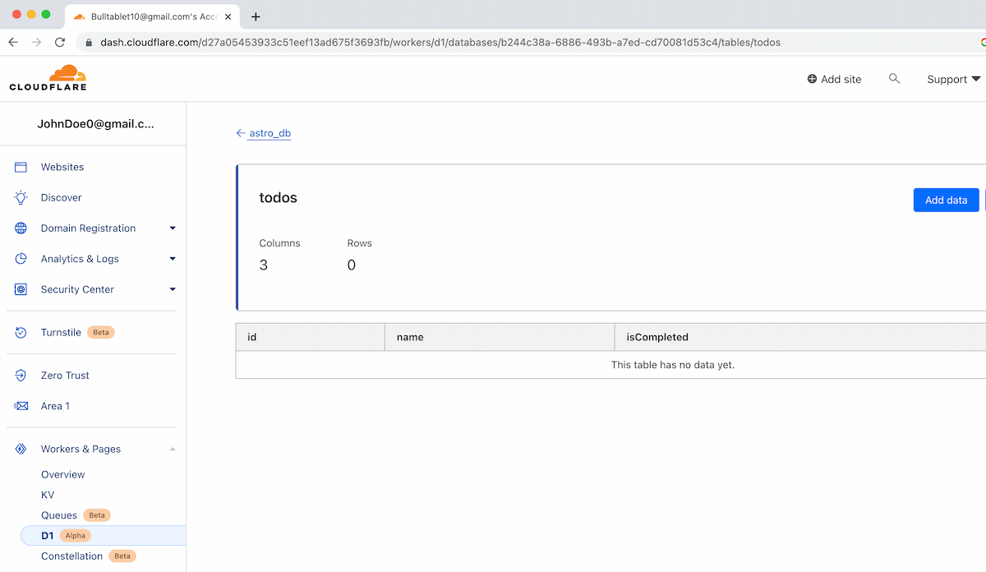986x572 pixels.
Task: Click the Cloudflare logo
Action: [x=48, y=77]
